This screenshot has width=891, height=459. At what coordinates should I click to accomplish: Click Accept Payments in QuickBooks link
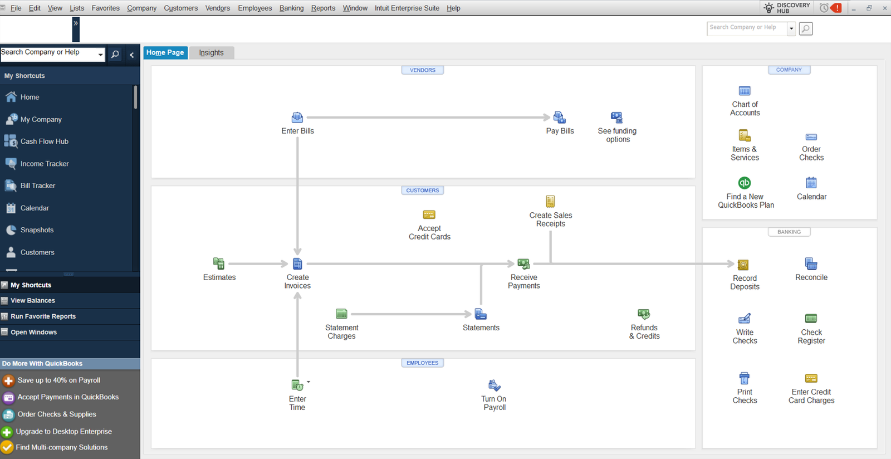[68, 397]
